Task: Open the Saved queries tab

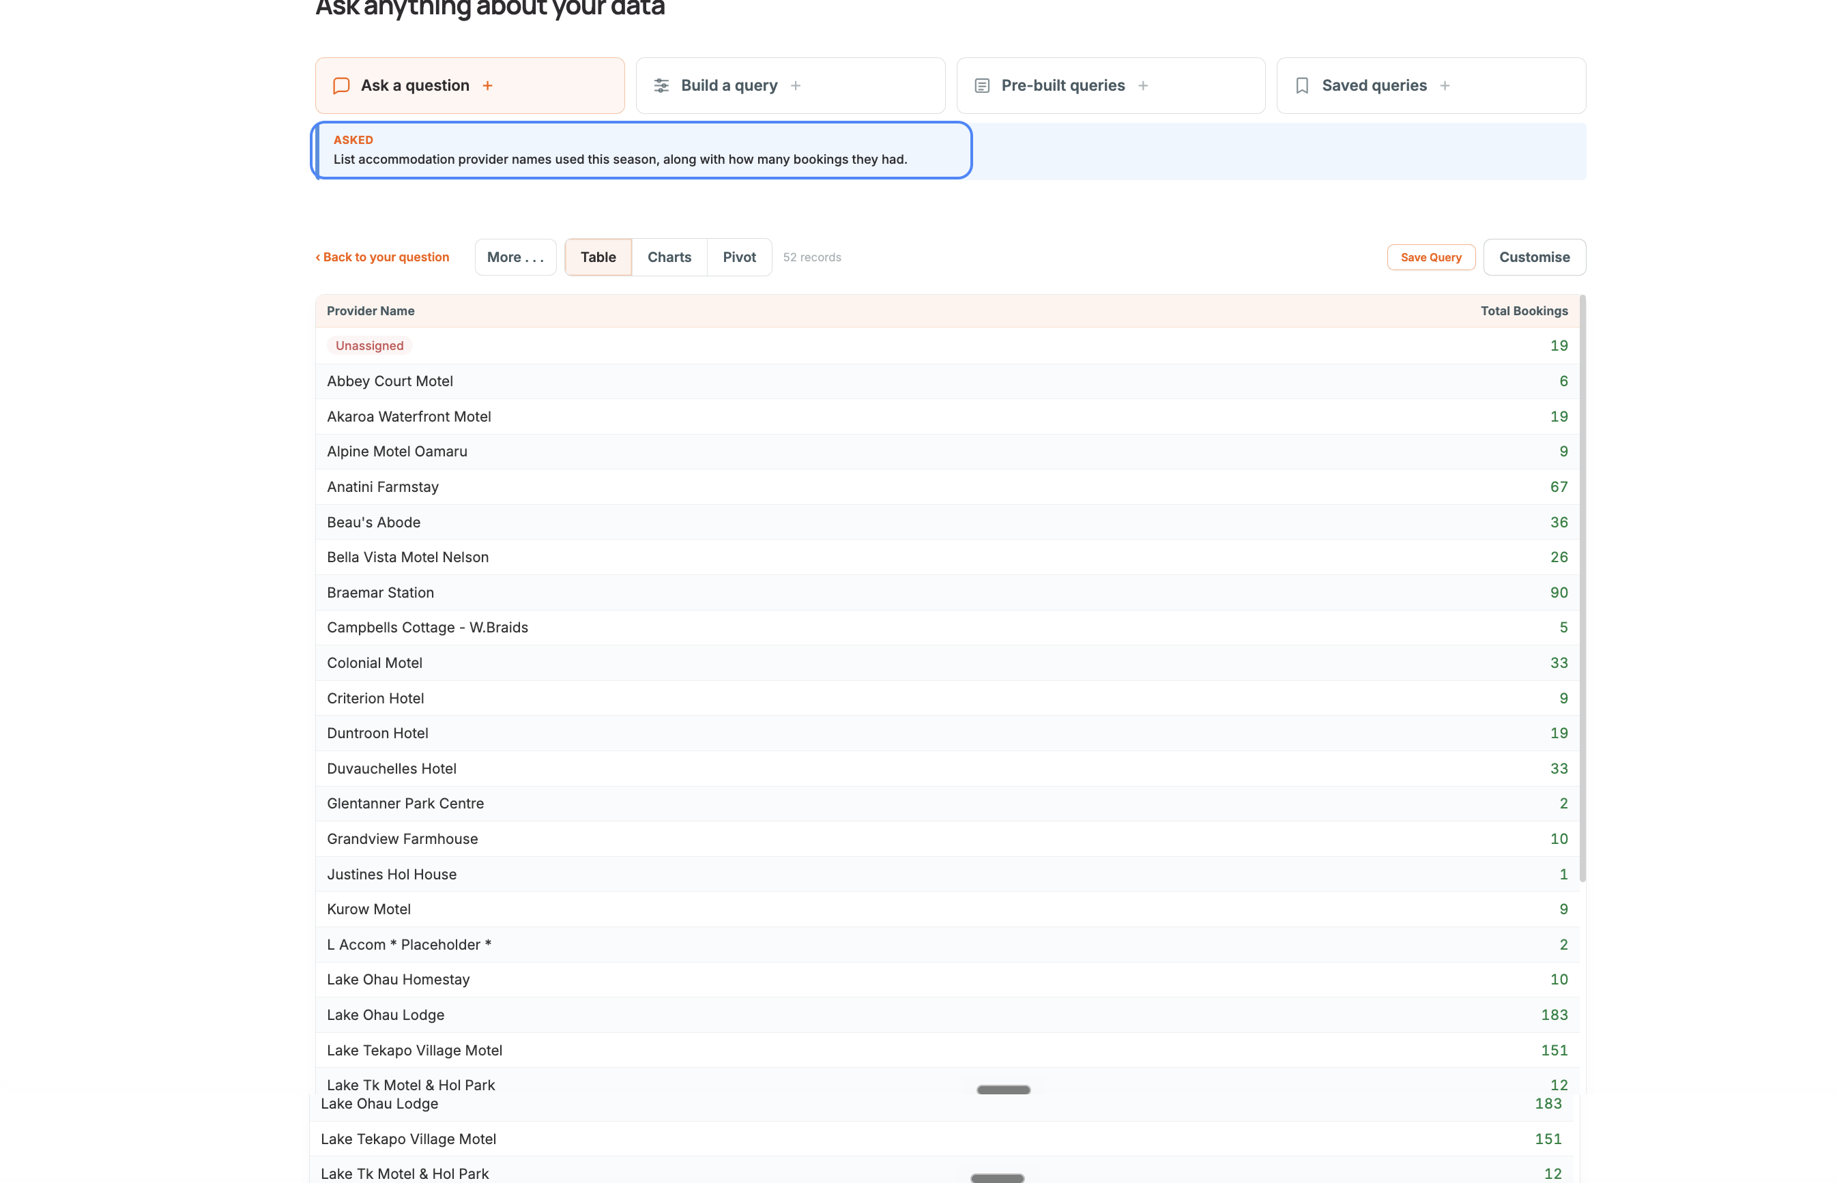Action: coord(1430,85)
